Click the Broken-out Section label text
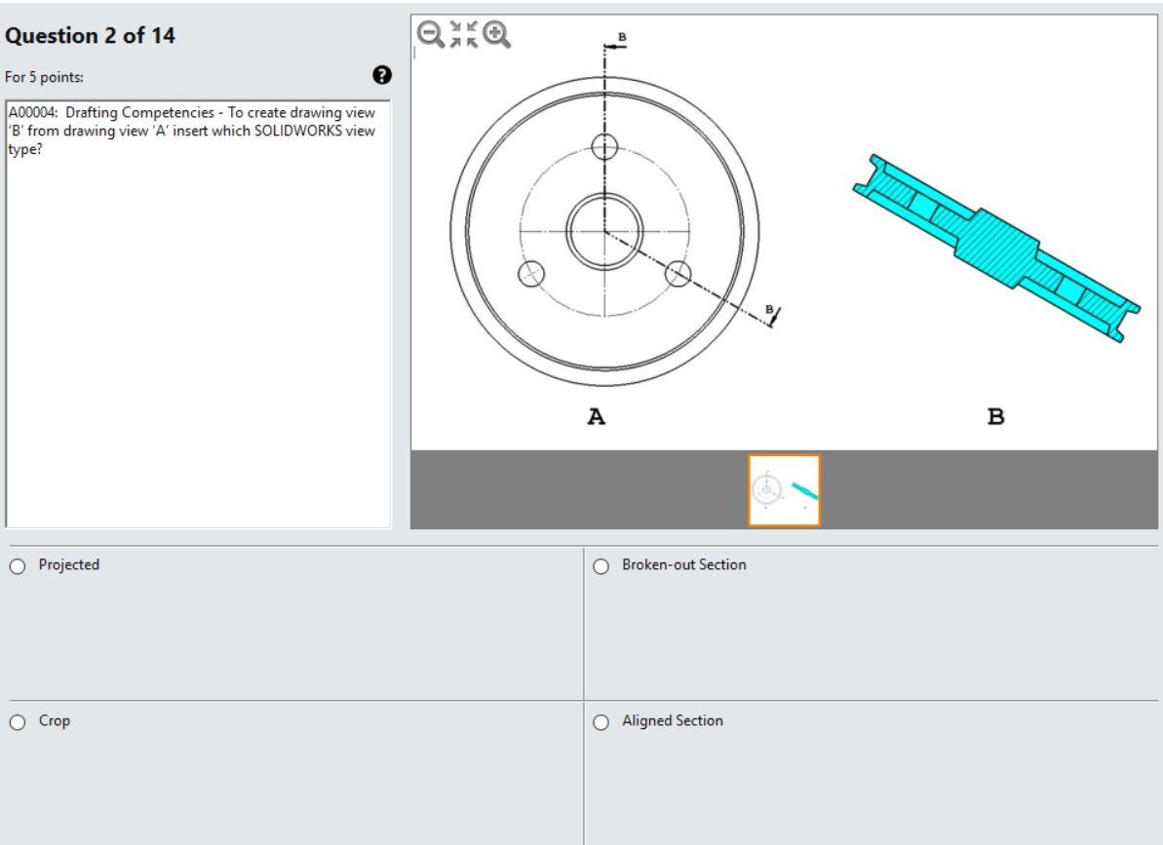The height and width of the screenshot is (845, 1163). tap(683, 564)
